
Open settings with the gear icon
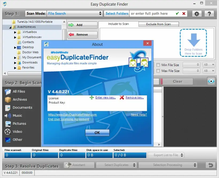[x=197, y=14]
